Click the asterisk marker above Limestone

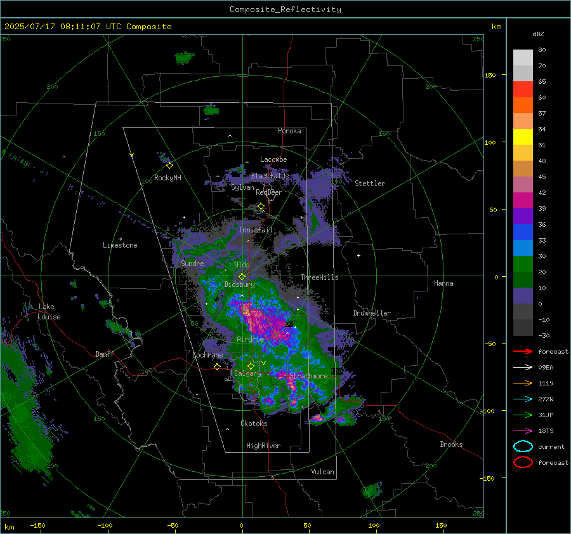coord(120,239)
